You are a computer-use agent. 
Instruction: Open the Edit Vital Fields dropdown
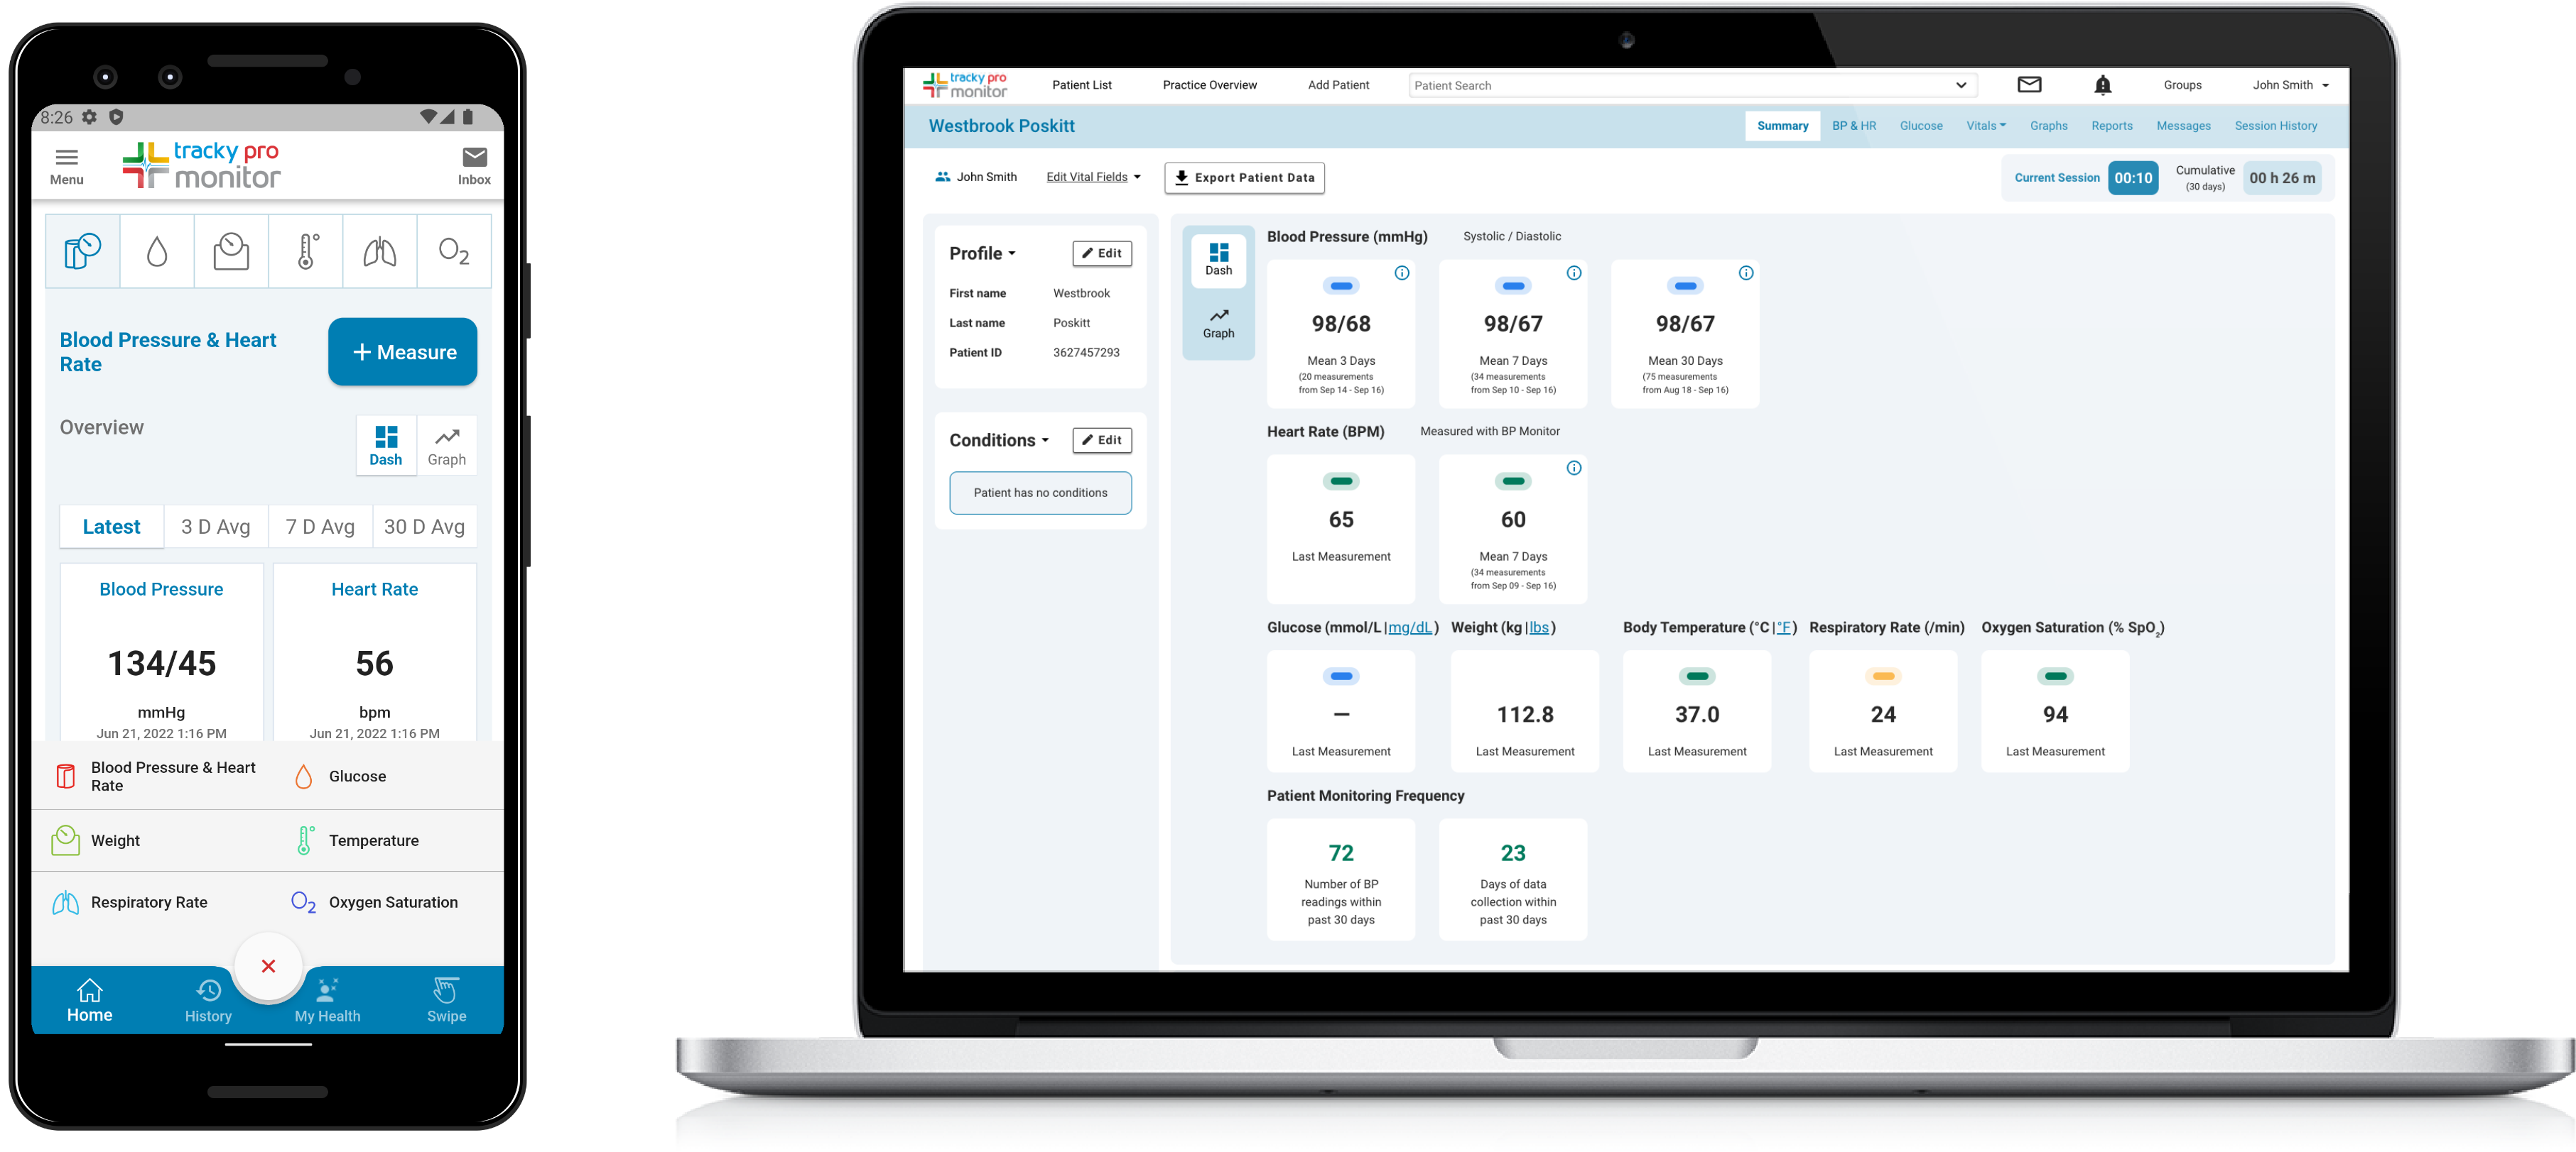[x=1093, y=177]
